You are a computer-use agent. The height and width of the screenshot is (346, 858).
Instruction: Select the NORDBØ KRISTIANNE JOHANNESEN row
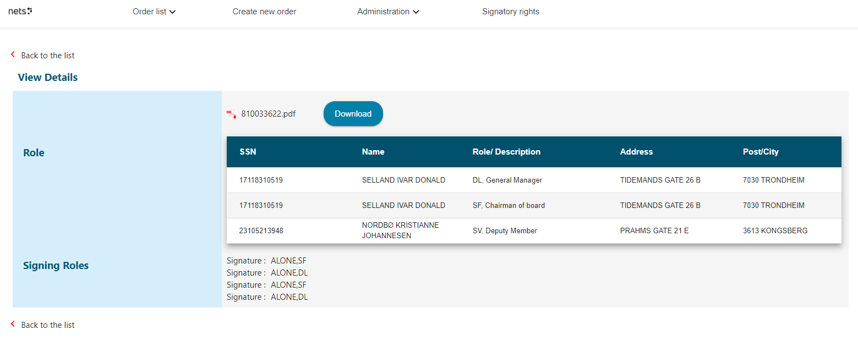pos(400,230)
